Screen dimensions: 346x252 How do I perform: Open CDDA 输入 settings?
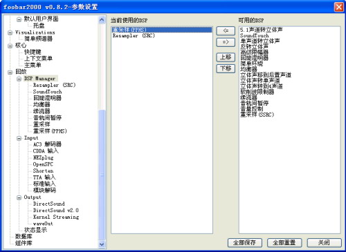click(x=46, y=151)
